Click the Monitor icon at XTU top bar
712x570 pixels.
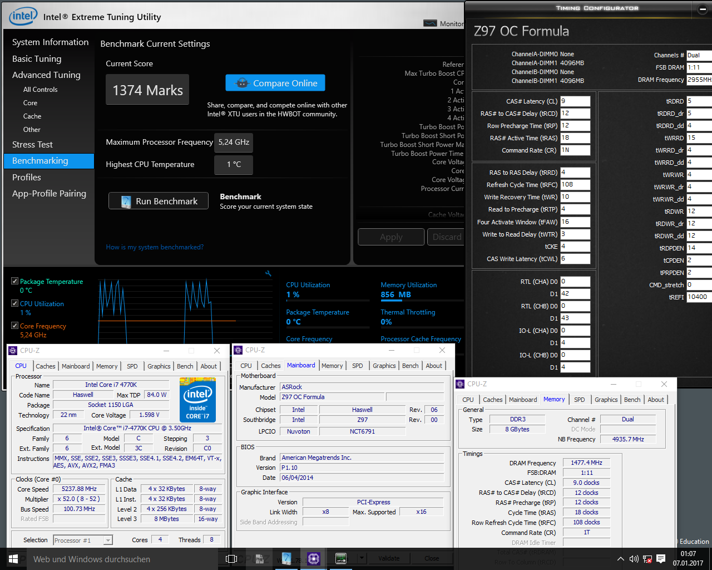430,23
